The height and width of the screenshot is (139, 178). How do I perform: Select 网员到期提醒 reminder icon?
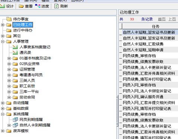(x=15, y=119)
